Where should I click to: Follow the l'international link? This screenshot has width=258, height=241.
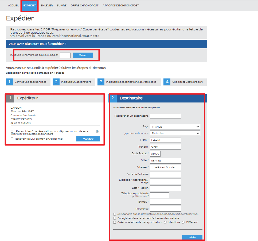(70, 36)
